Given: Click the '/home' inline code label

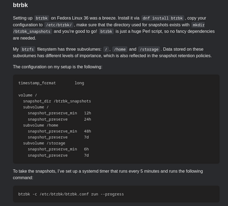Looking at the screenshot, I should coord(120,49).
